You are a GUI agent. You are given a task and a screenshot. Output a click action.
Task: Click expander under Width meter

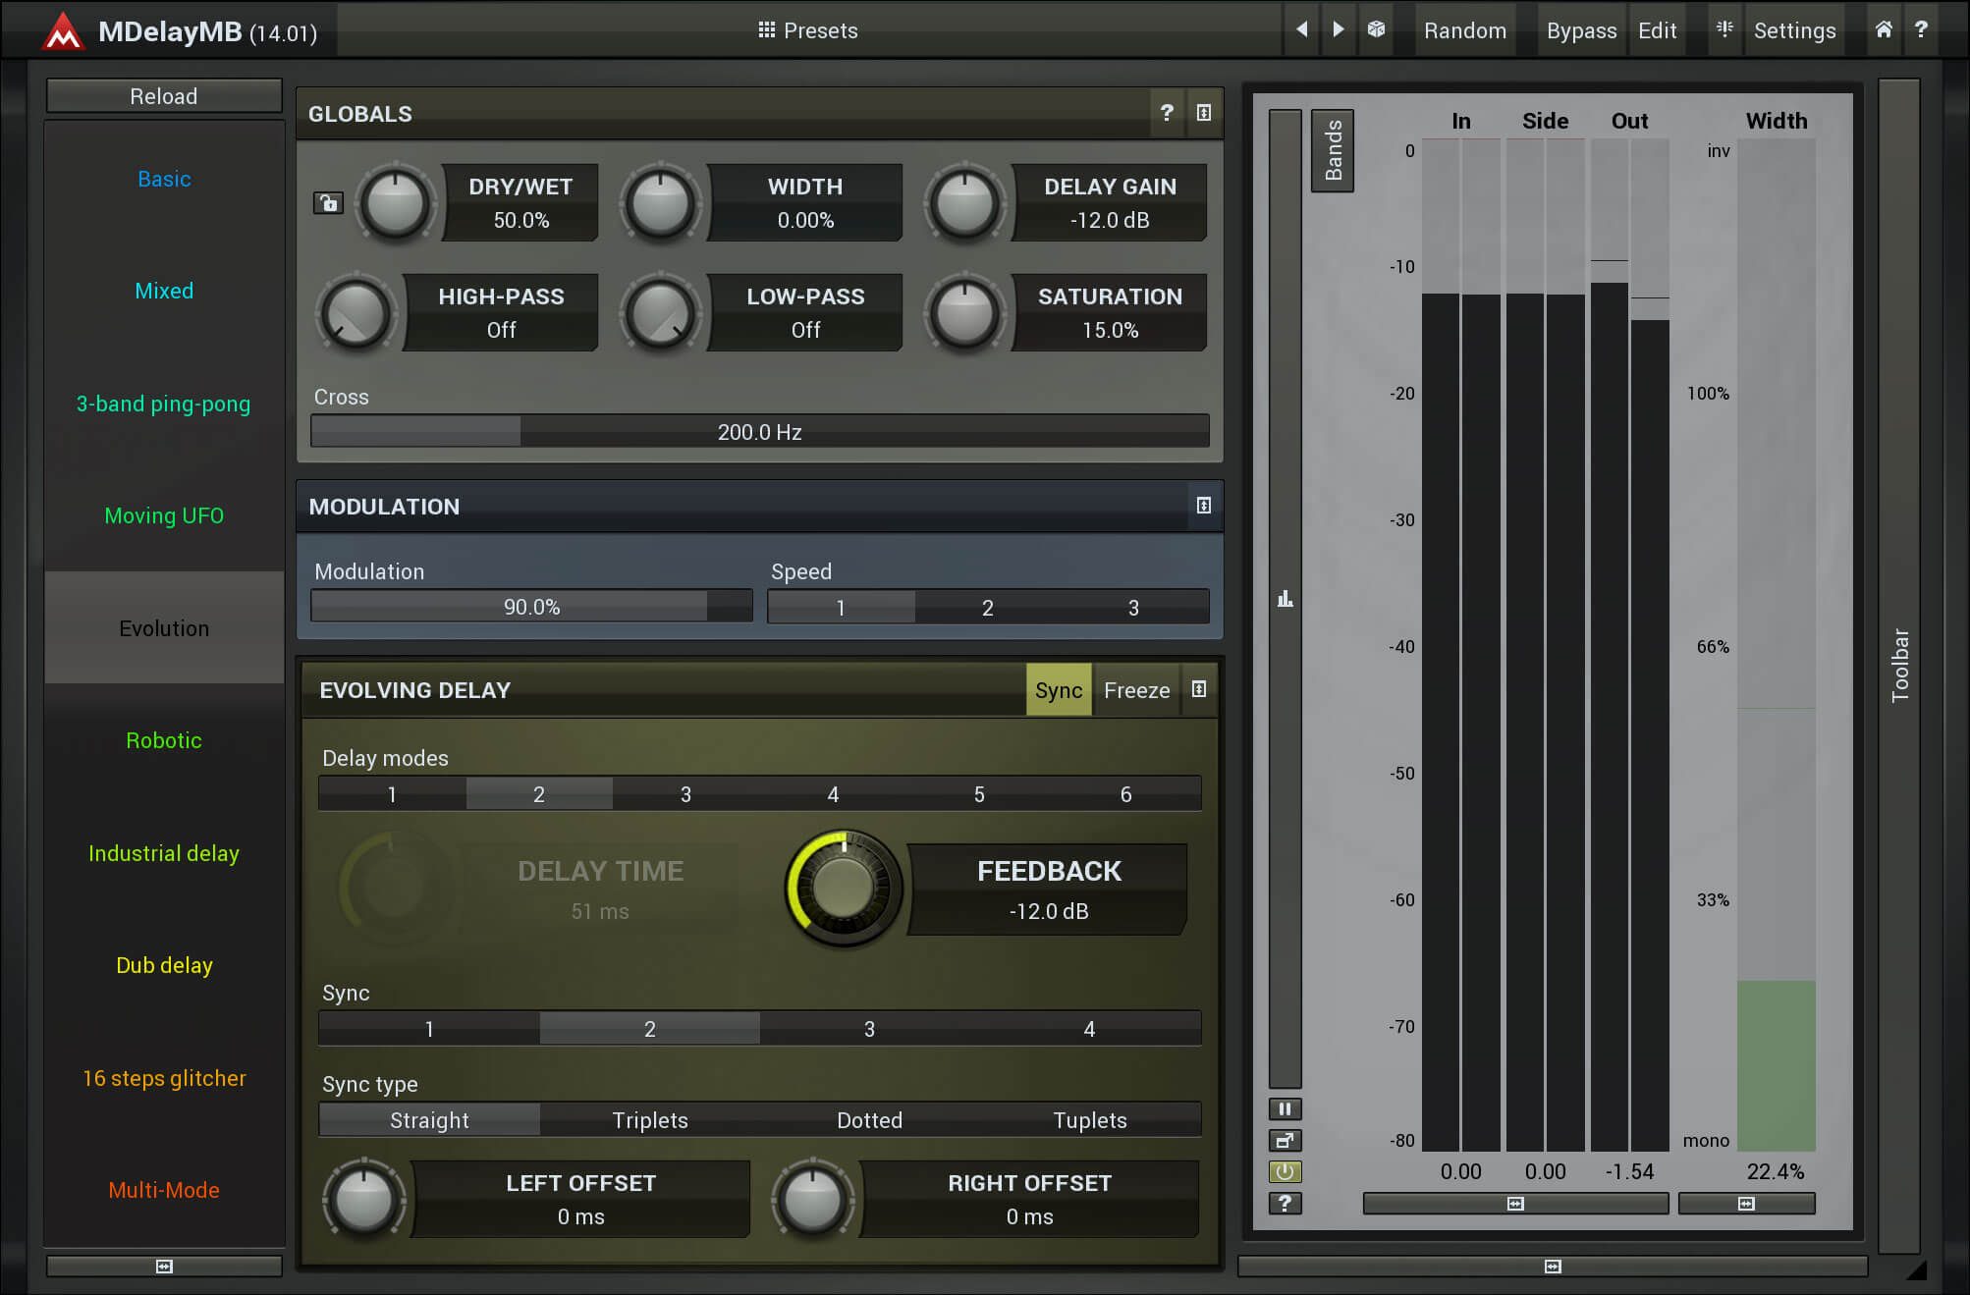point(1746,1204)
